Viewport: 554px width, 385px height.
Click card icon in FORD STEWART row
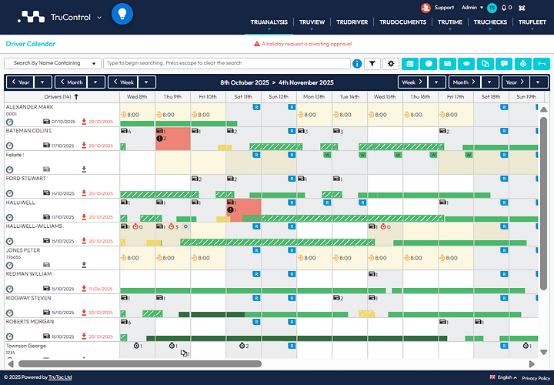(x=46, y=193)
